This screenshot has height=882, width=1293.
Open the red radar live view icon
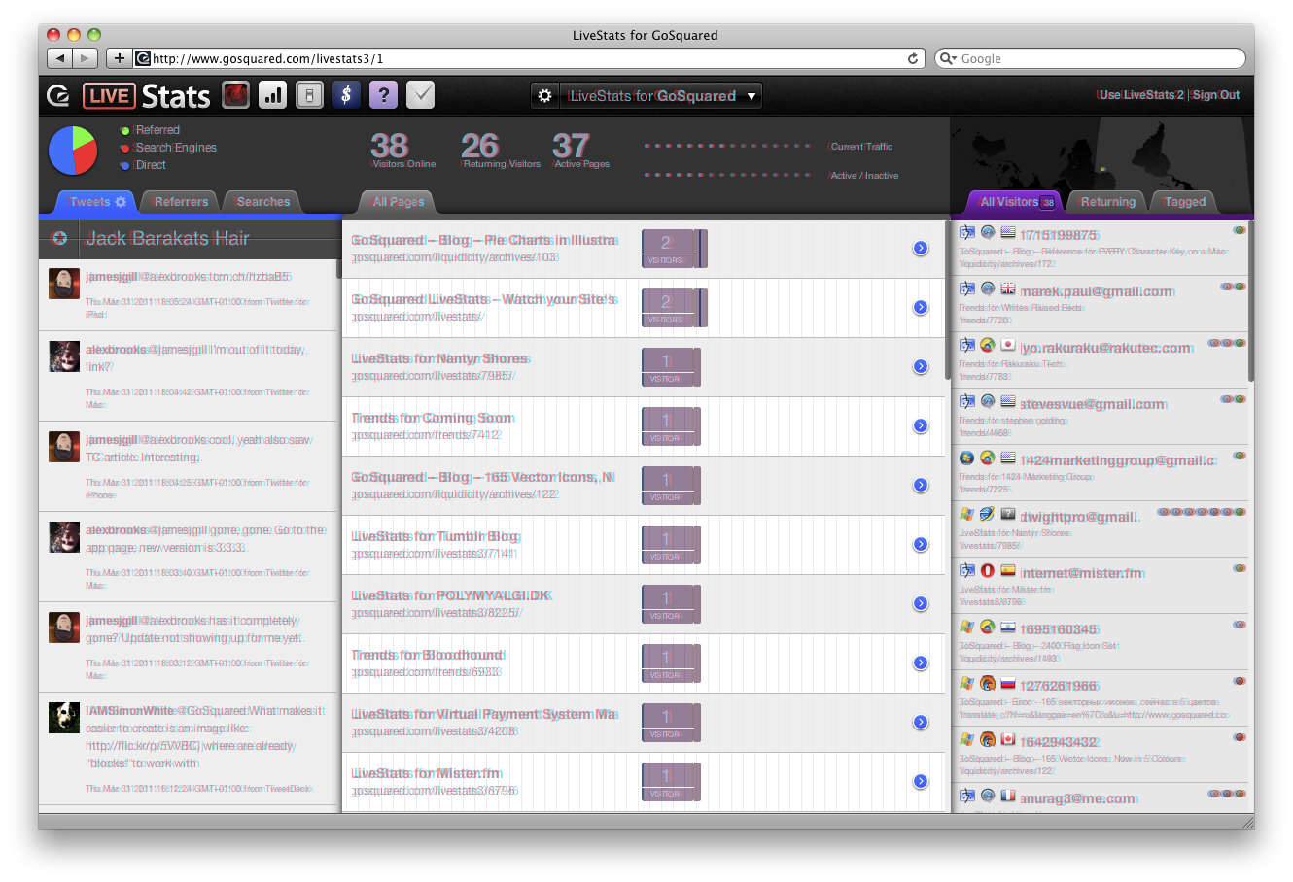point(236,95)
